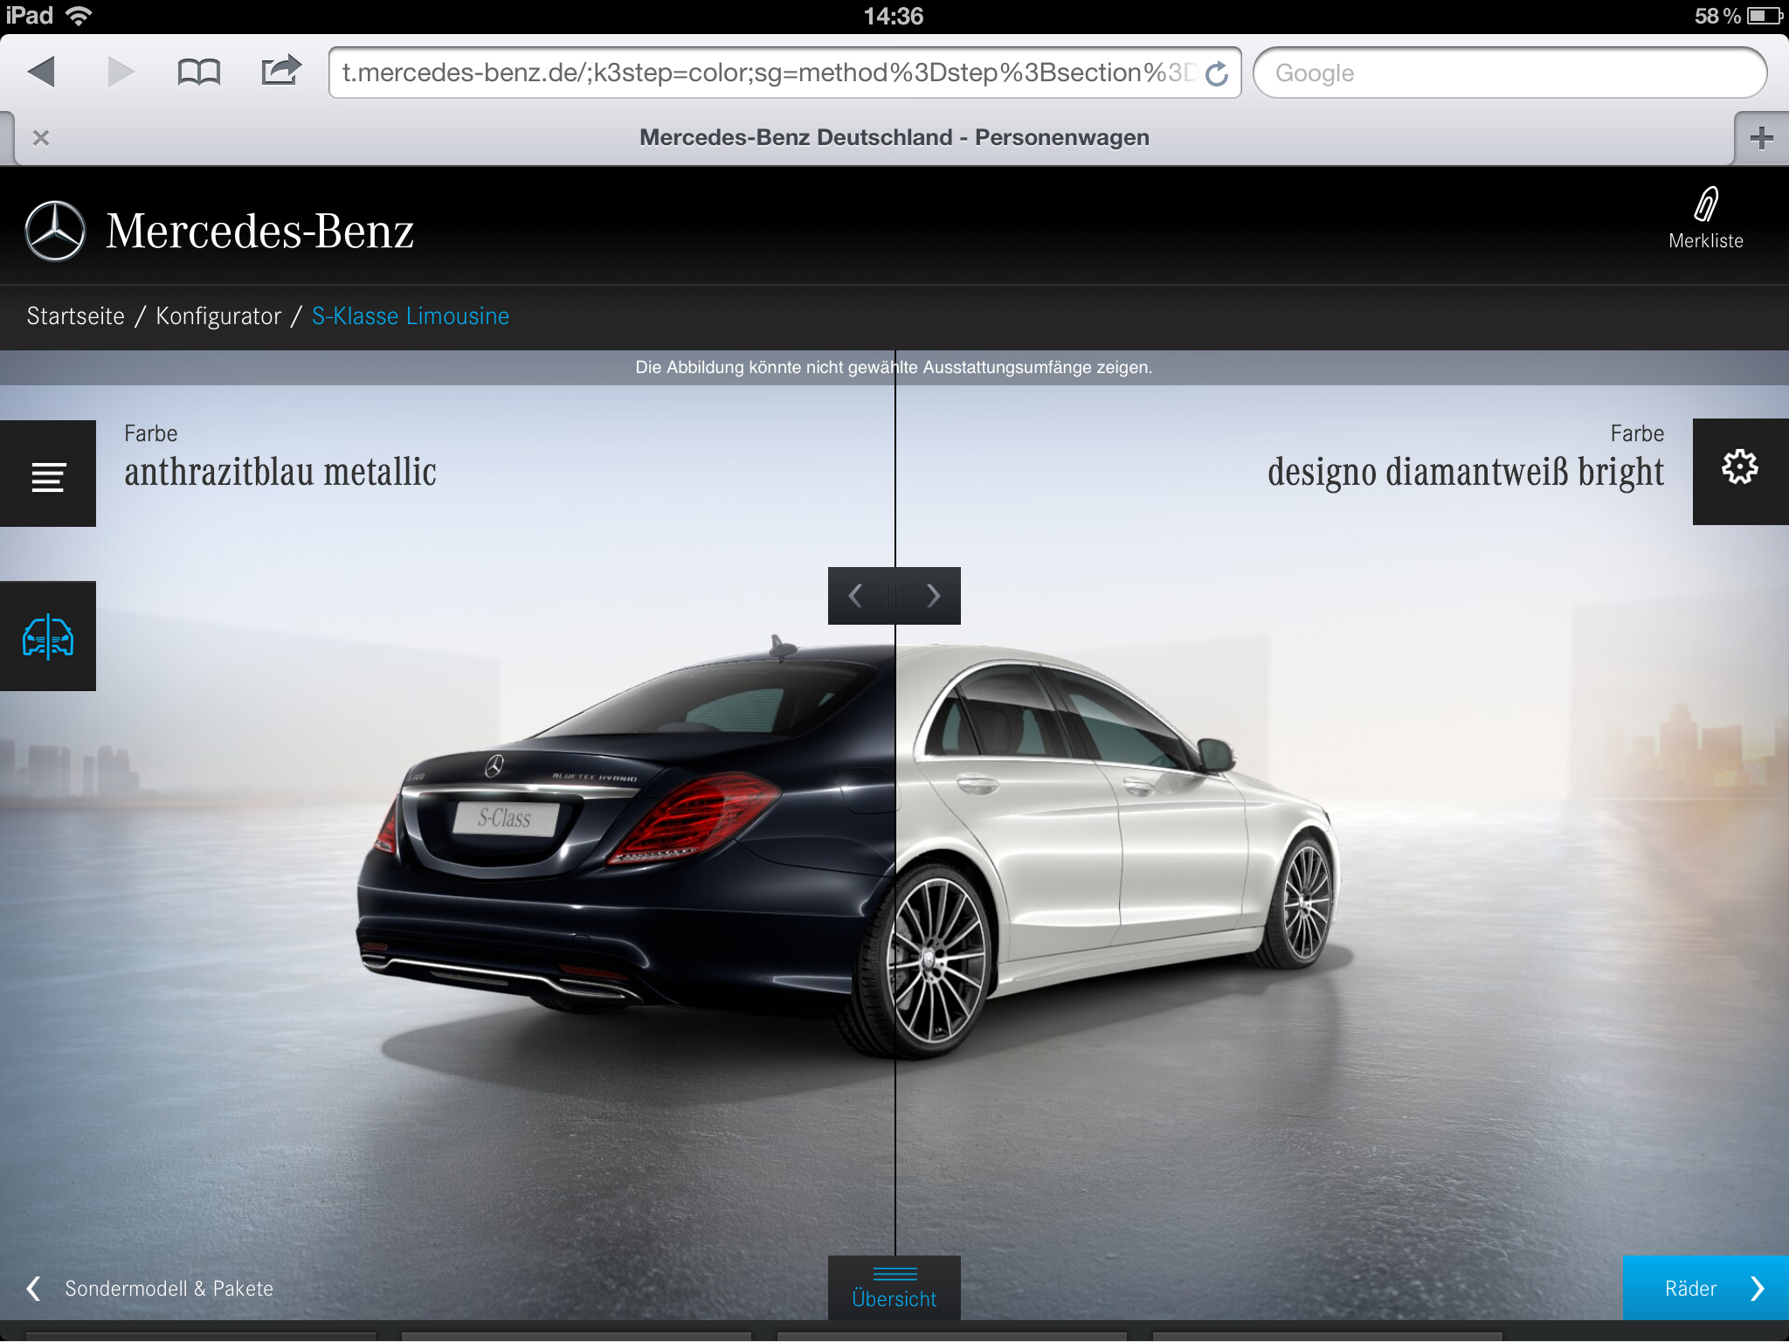Move the comparison divider left with the arrow
The image size is (1789, 1342).
pyautogui.click(x=855, y=596)
